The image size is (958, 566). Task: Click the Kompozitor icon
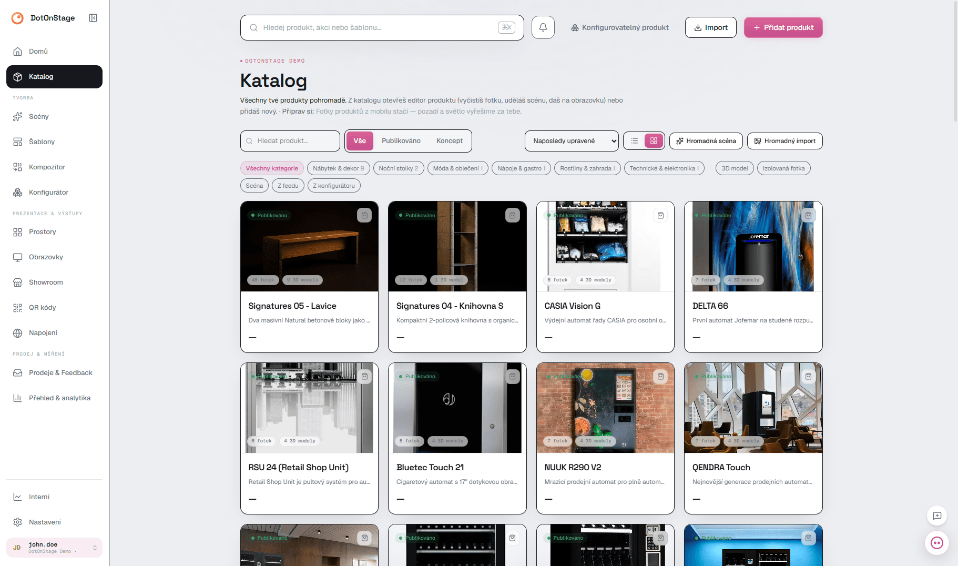17,167
